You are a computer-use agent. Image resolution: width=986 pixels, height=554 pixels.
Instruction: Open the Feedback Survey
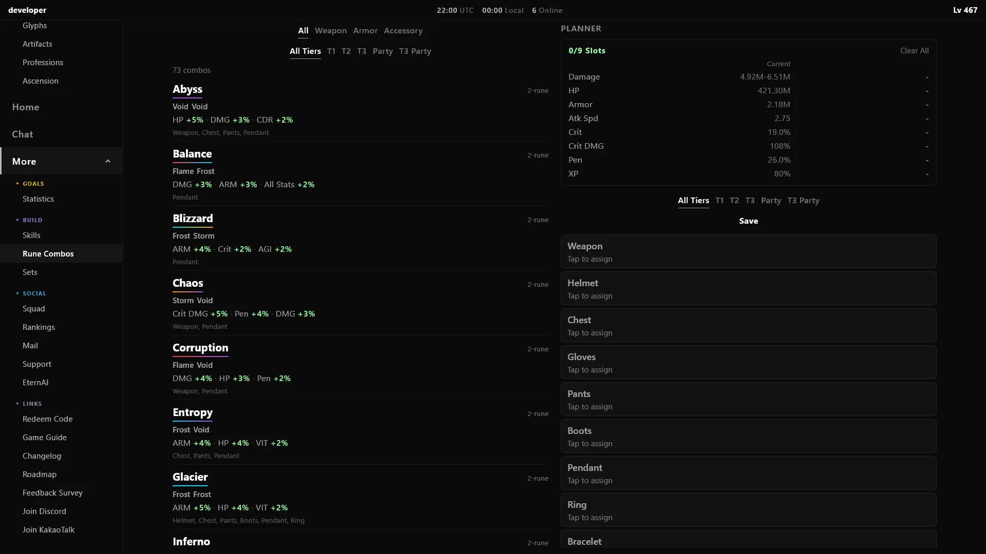[52, 493]
